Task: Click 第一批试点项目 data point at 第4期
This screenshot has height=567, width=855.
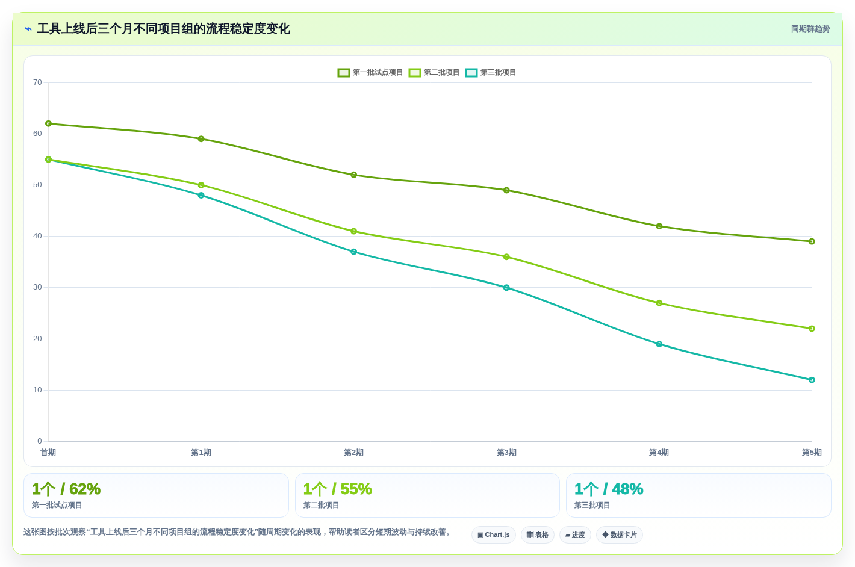Action: [659, 226]
